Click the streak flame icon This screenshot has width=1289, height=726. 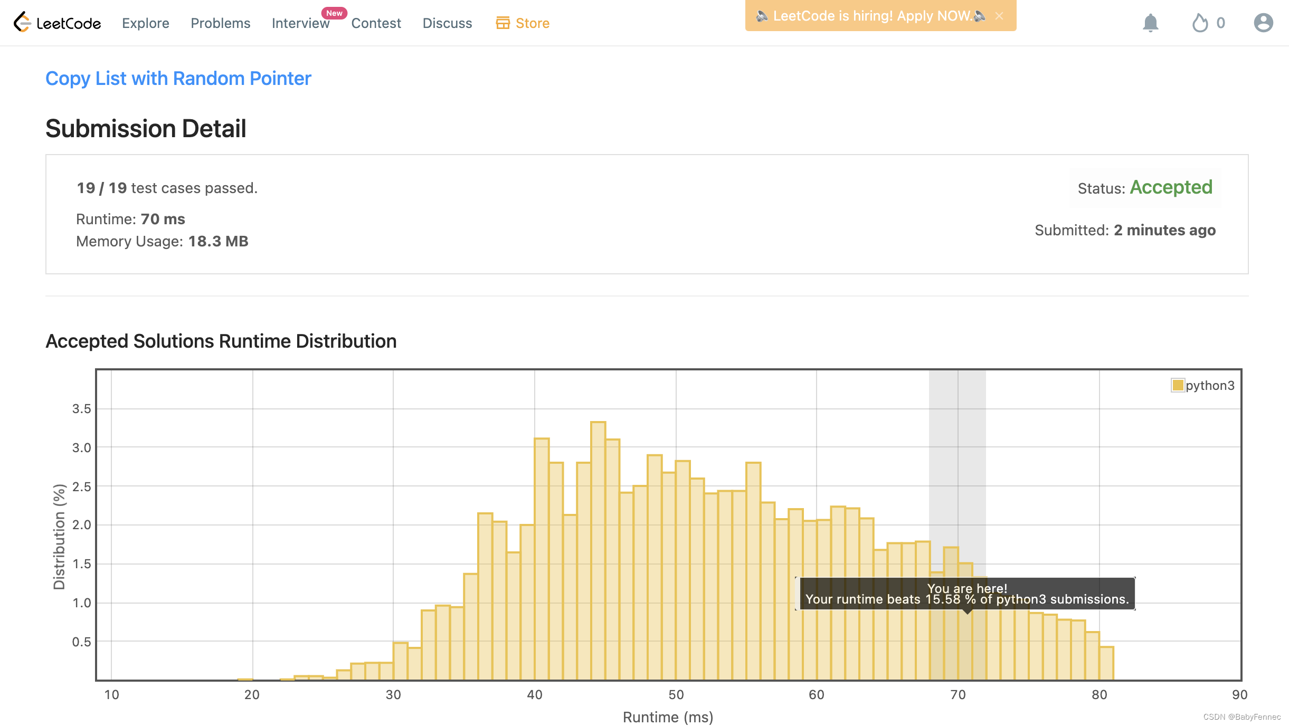[x=1200, y=23]
